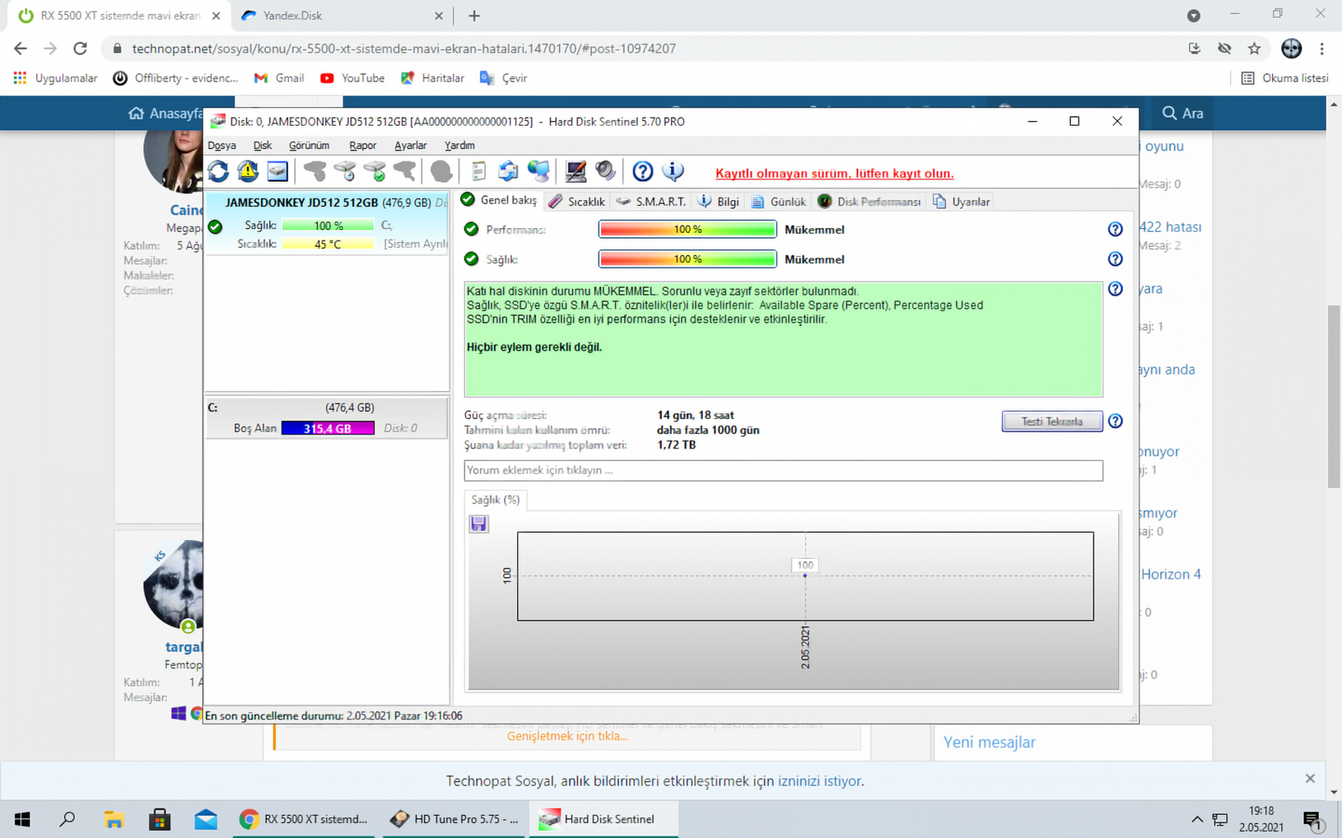Click the help icon beside the green status text
The image size is (1342, 838).
(x=1115, y=289)
